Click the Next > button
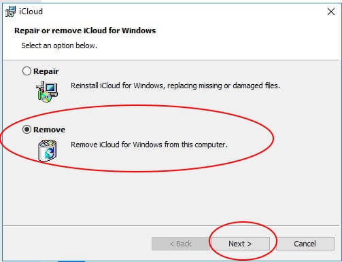Screen dimensions: 342x262 pyautogui.click(x=241, y=244)
